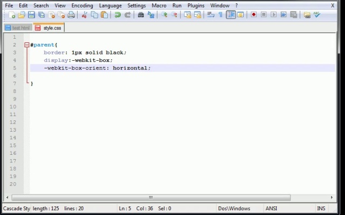
Task: Open the View menu
Action: tap(60, 5)
